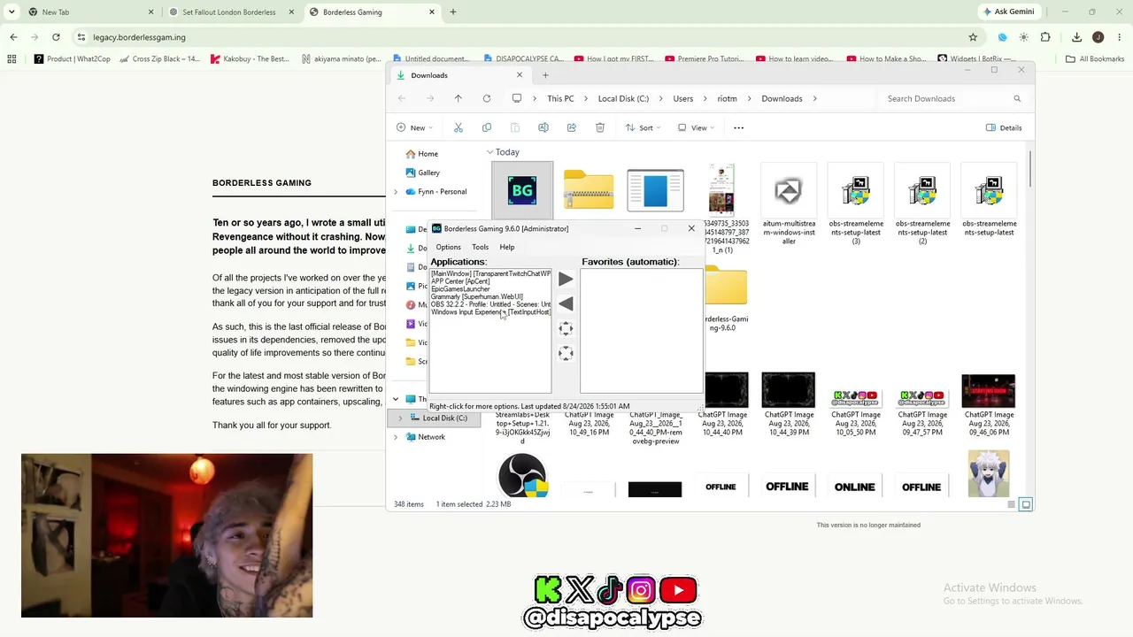Image resolution: width=1133 pixels, height=637 pixels.
Task: Expand the Network node in navigation tree
Action: pos(396,437)
